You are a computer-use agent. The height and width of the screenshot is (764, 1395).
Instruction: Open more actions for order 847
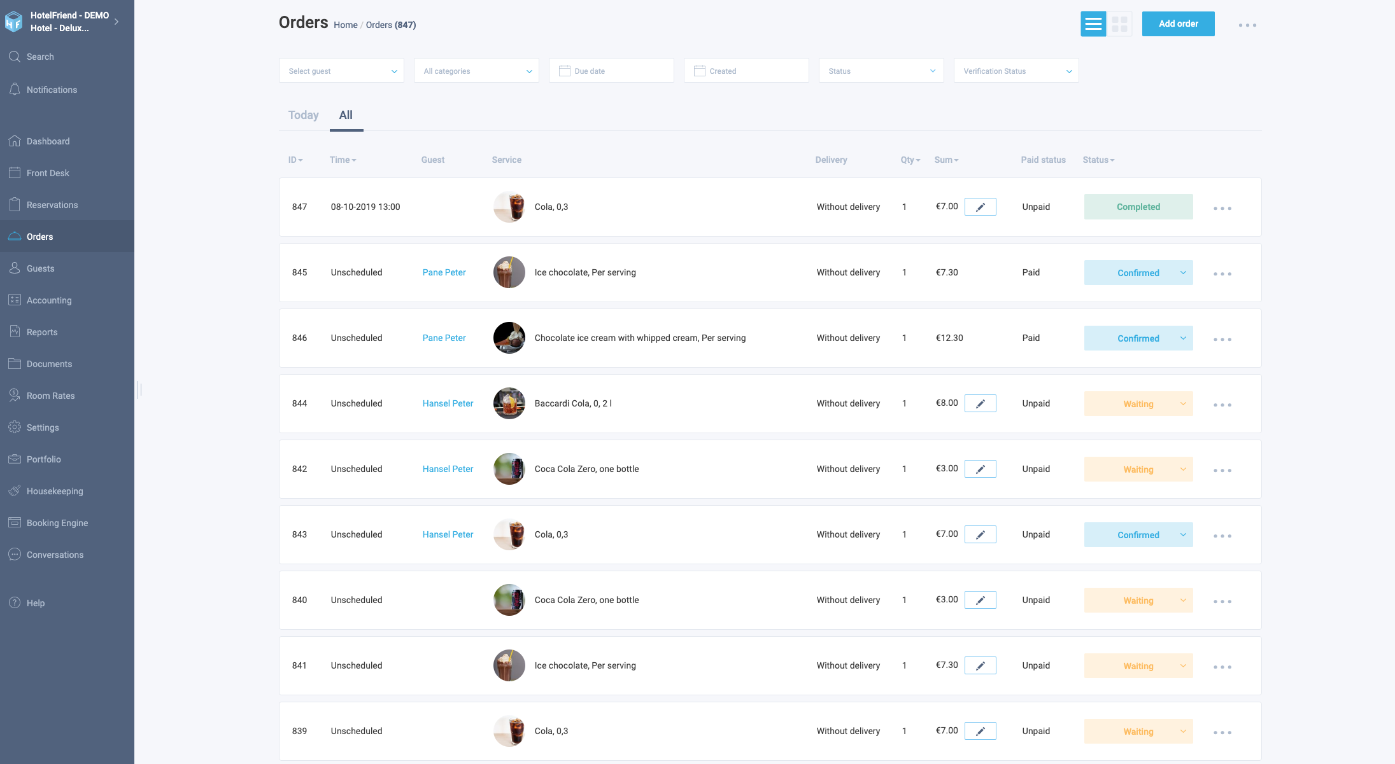[1222, 209]
